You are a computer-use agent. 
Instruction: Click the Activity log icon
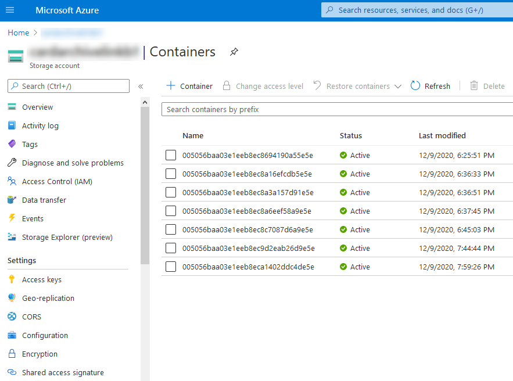point(12,125)
